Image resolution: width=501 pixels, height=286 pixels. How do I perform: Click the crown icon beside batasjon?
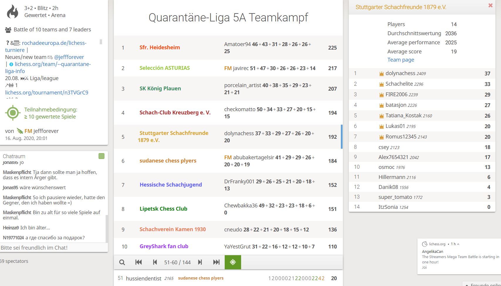click(x=381, y=105)
